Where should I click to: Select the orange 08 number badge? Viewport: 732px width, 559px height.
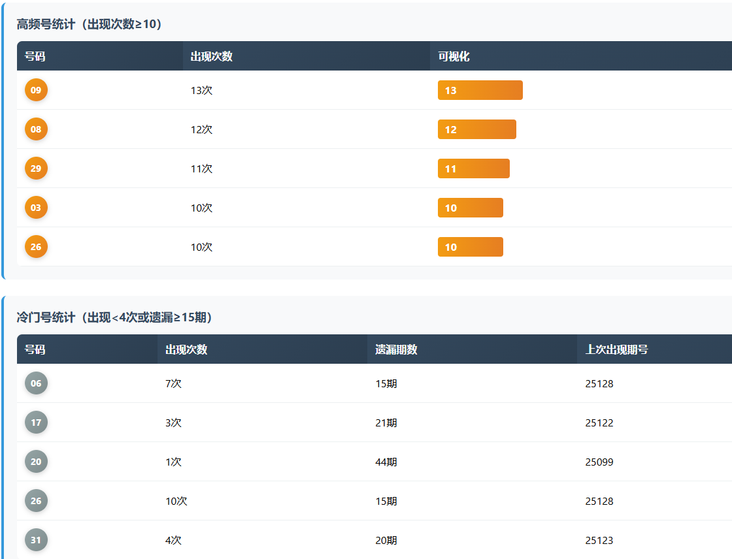click(x=36, y=129)
